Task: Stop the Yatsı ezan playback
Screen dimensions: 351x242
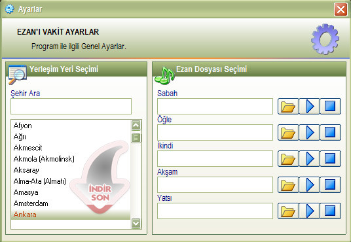Action: (x=331, y=211)
